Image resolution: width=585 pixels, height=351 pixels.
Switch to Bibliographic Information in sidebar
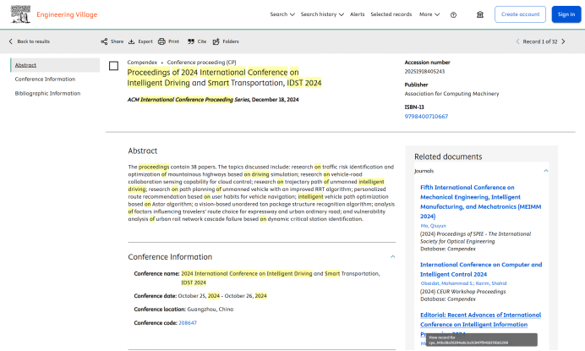click(x=47, y=93)
